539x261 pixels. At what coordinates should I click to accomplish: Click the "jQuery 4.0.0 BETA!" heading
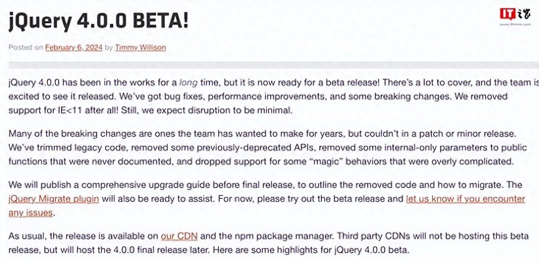pyautogui.click(x=99, y=21)
